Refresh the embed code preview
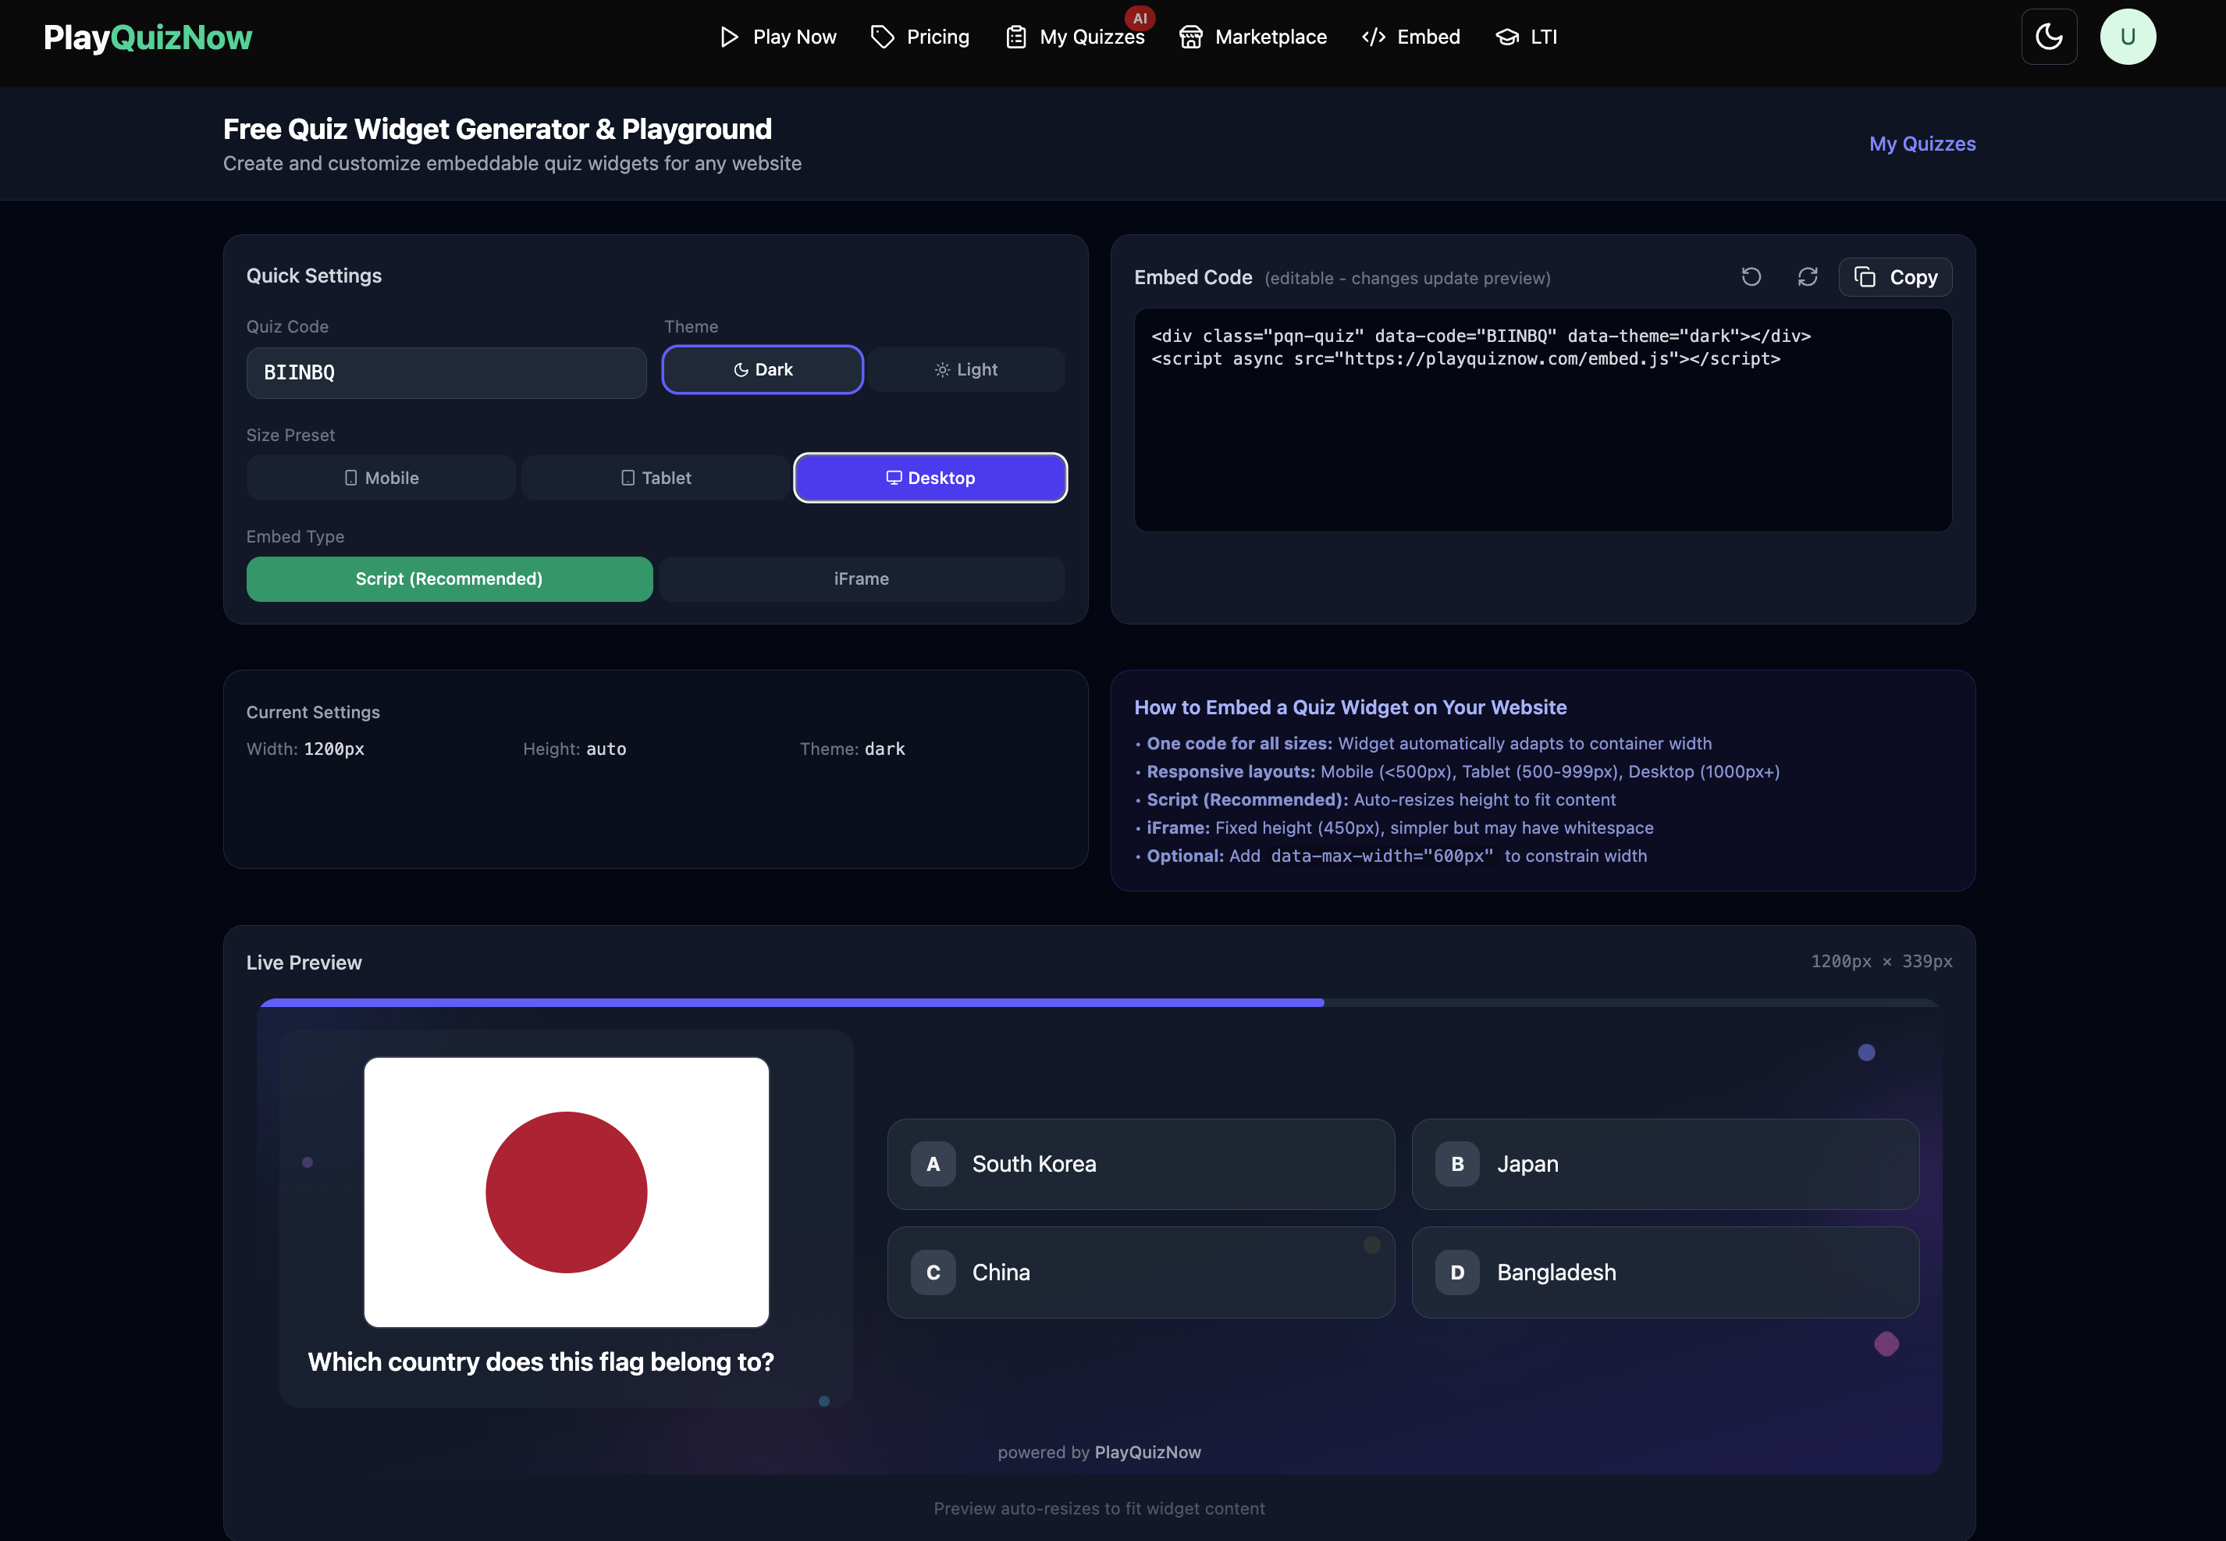This screenshot has width=2226, height=1541. [1807, 277]
